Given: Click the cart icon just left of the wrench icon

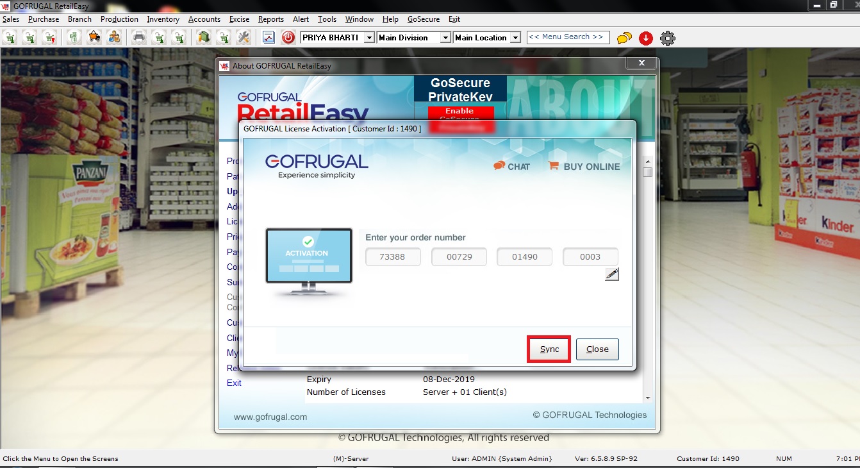Looking at the screenshot, I should point(223,37).
